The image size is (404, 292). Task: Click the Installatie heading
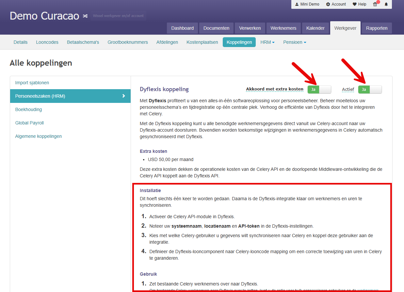click(x=150, y=190)
